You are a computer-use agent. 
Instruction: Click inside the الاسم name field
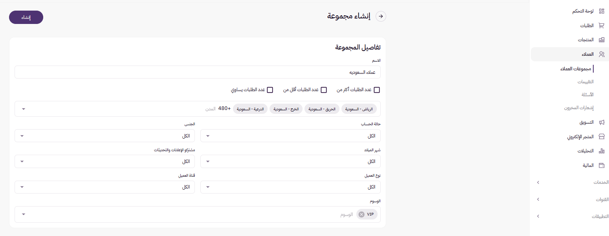(x=196, y=72)
